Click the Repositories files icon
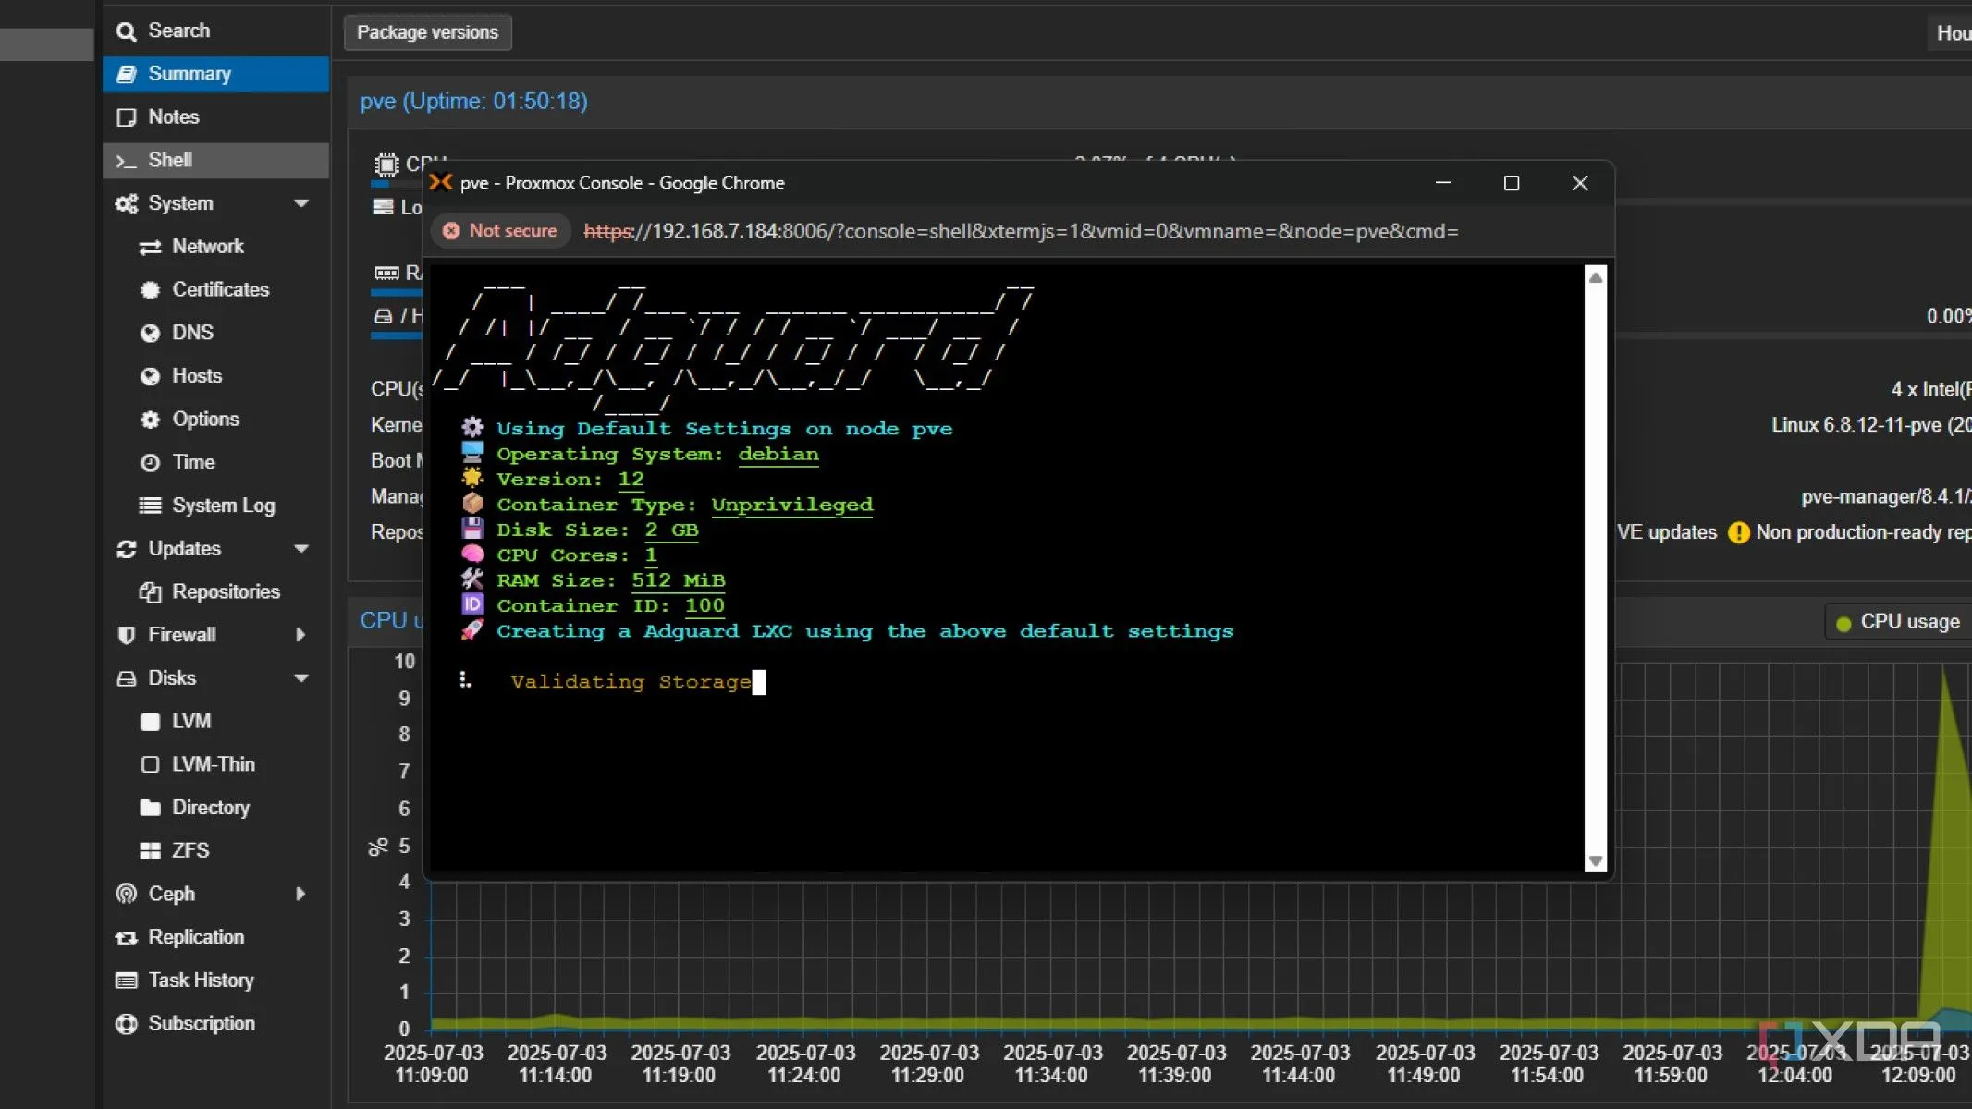Screen dimensions: 1972x1109 (150, 592)
